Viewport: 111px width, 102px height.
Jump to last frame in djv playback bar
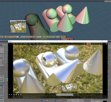(x=21, y=95)
